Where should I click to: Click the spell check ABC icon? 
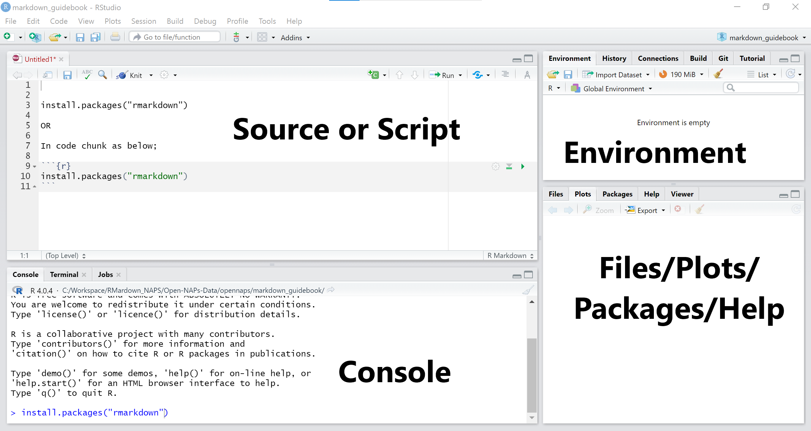(87, 74)
